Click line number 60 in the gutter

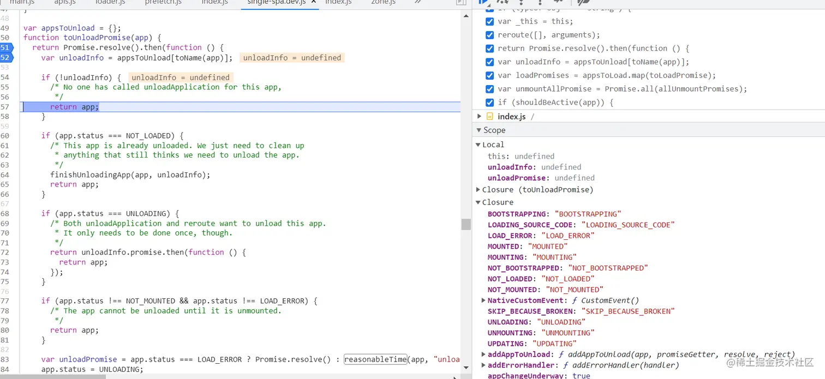coord(5,135)
